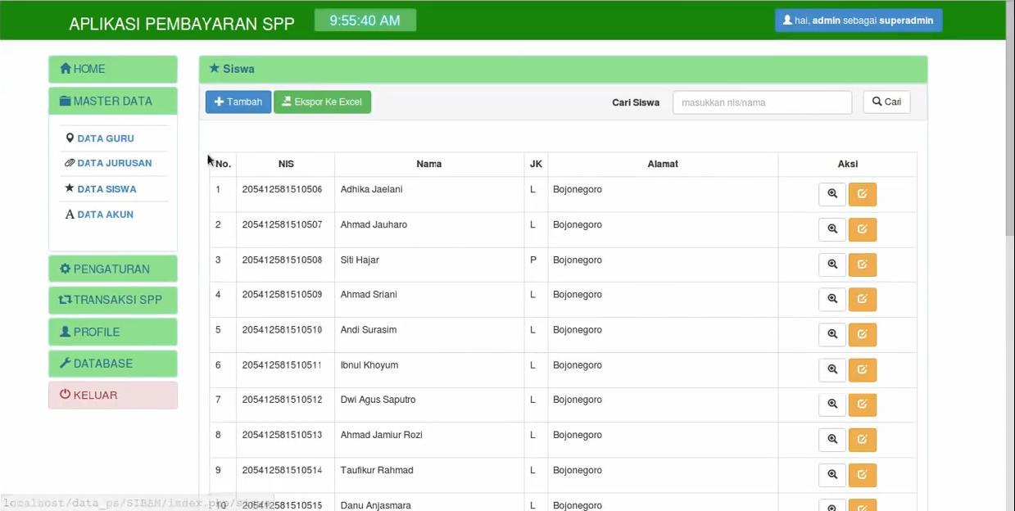Edit Ibnul Khoyum record with orange icon
Image resolution: width=1015 pixels, height=511 pixels.
pos(862,370)
